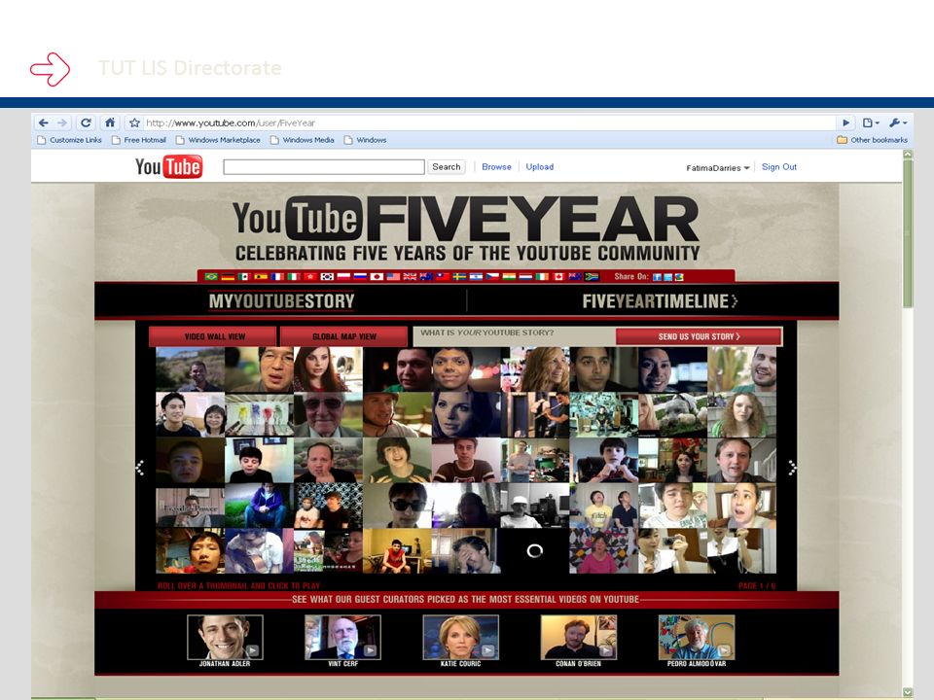This screenshot has width=934, height=700.
Task: Select the United Kingdom flag
Action: 410,277
